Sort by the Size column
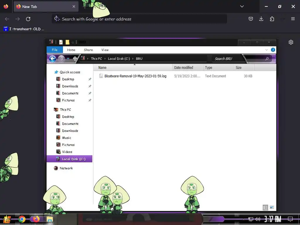 coord(244,68)
